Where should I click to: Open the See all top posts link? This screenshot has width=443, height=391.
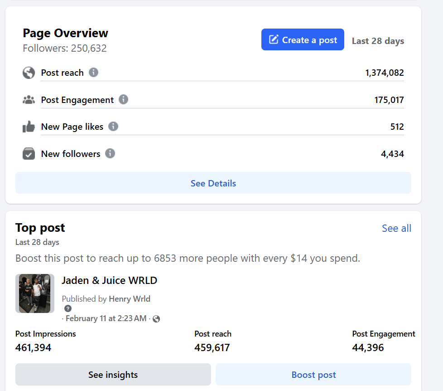[x=396, y=228]
